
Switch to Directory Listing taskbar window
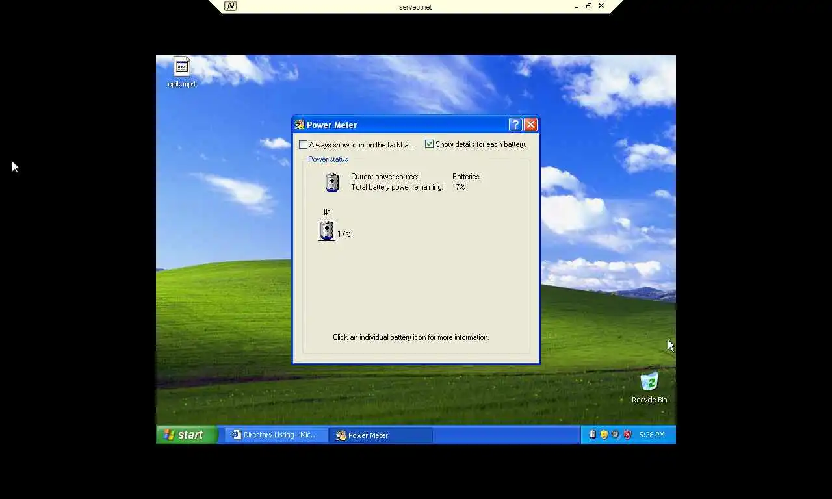point(277,435)
